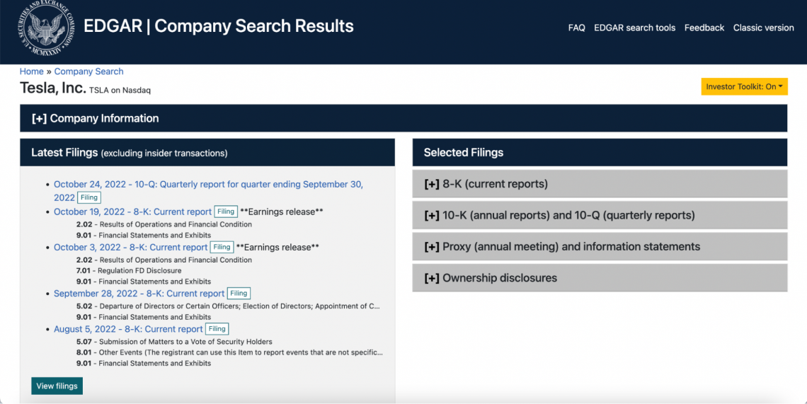Click the Selected Filings panel header
The height and width of the screenshot is (404, 807).
600,152
